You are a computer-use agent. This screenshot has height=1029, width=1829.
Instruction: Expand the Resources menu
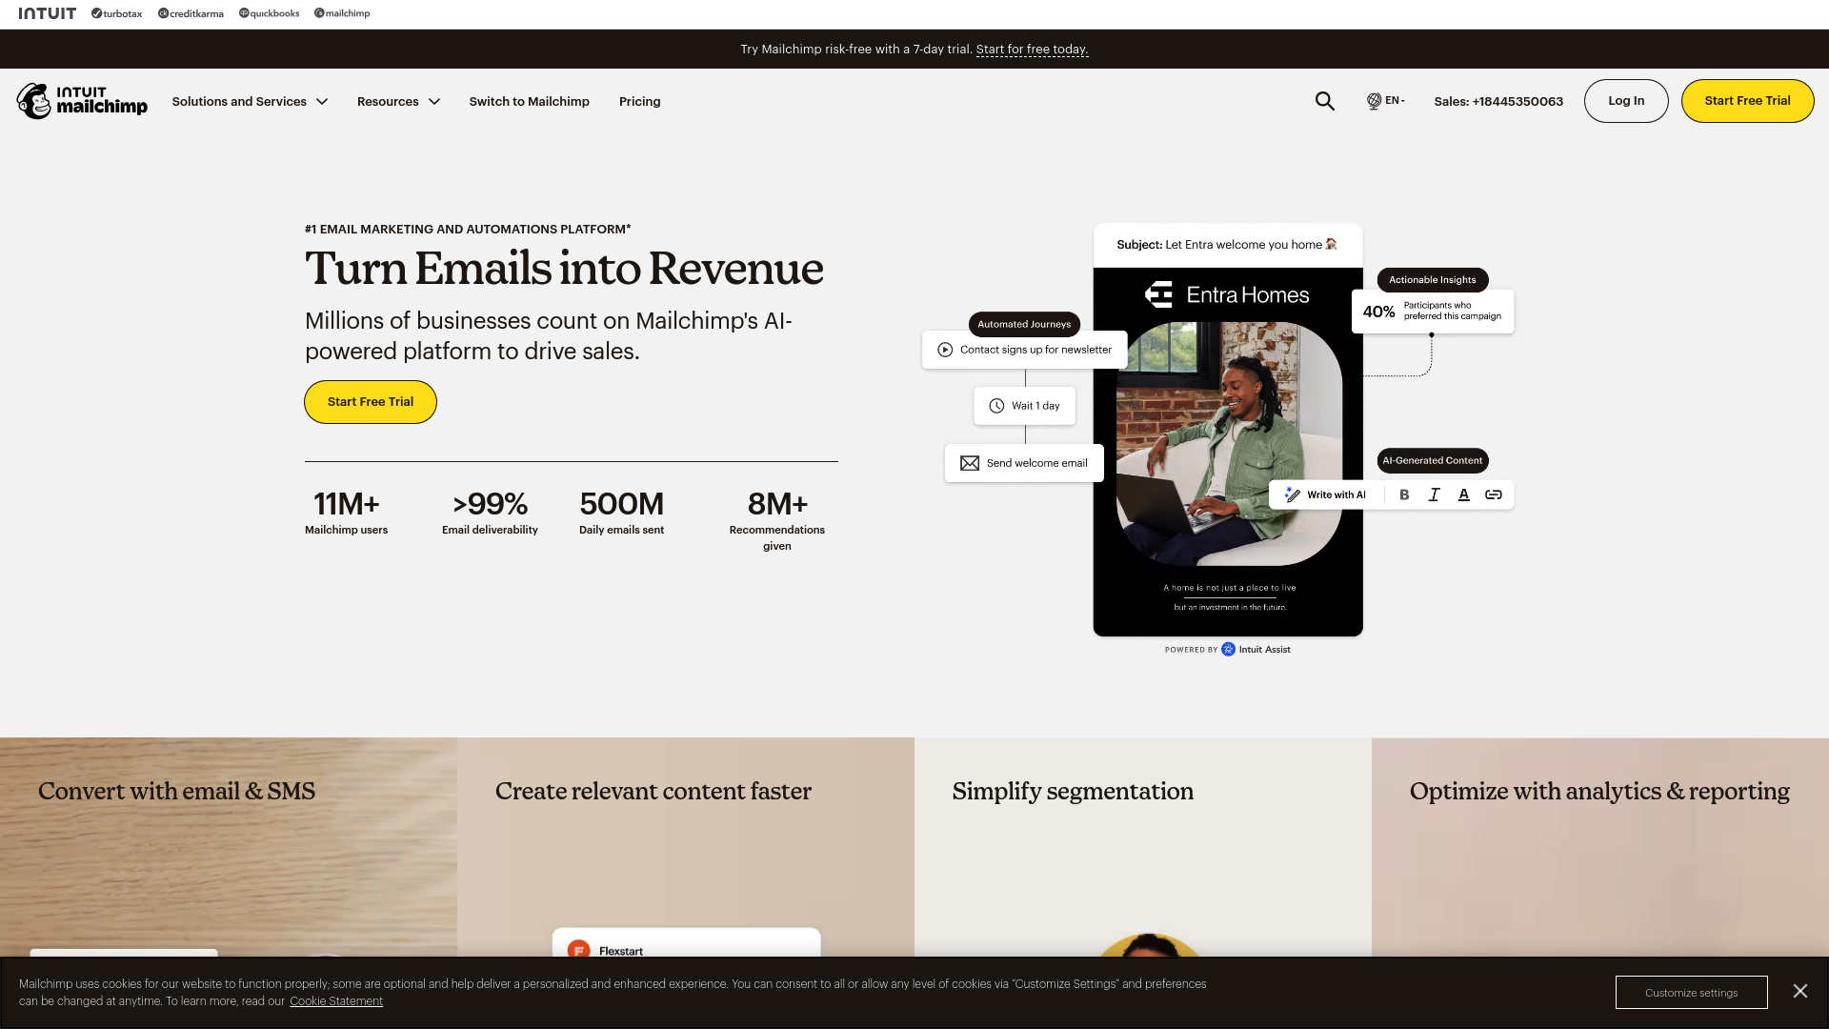coord(398,101)
